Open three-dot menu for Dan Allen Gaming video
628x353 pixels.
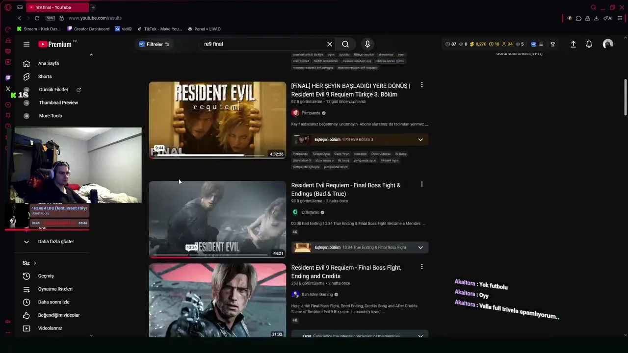[421, 267]
